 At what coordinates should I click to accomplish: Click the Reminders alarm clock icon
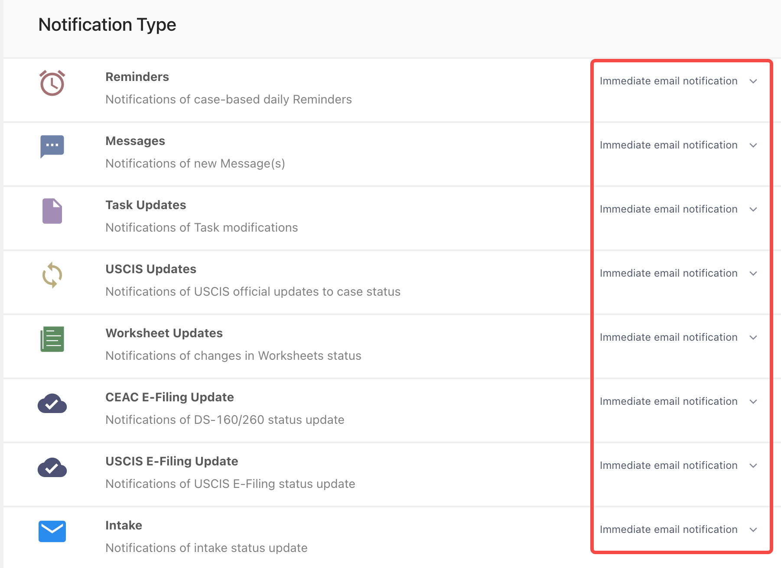point(52,83)
